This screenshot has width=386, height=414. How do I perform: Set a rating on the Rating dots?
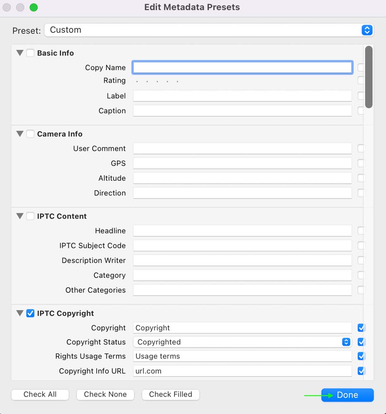(157, 81)
